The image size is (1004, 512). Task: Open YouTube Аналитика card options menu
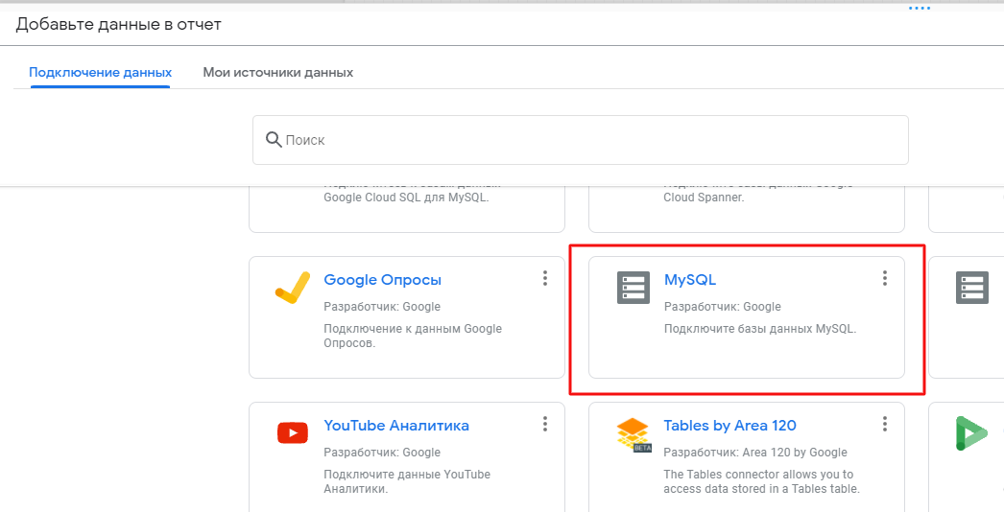coord(545,424)
